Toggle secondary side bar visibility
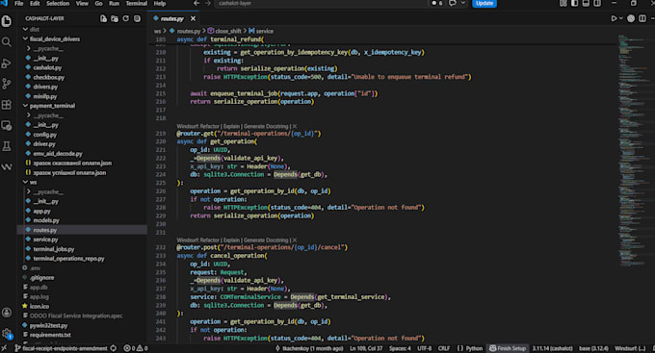The height and width of the screenshot is (353, 655). pyautogui.click(x=597, y=3)
